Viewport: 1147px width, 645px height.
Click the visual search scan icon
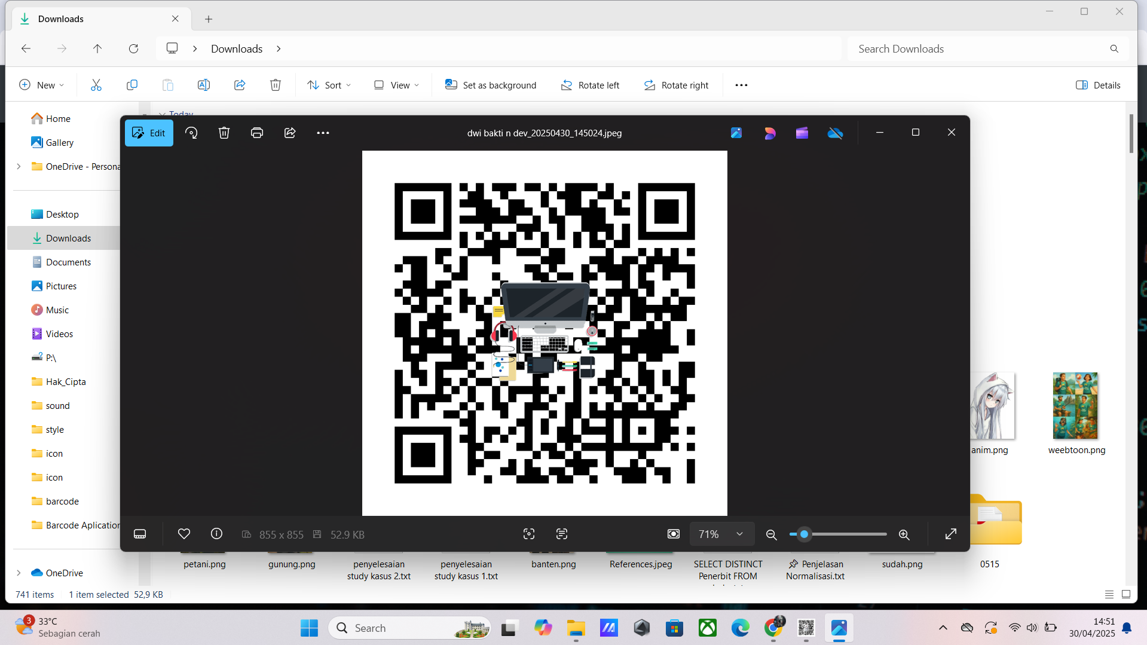(x=529, y=534)
